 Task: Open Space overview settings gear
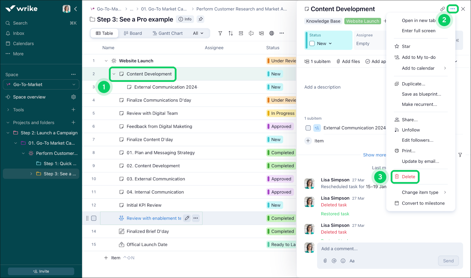tap(73, 97)
